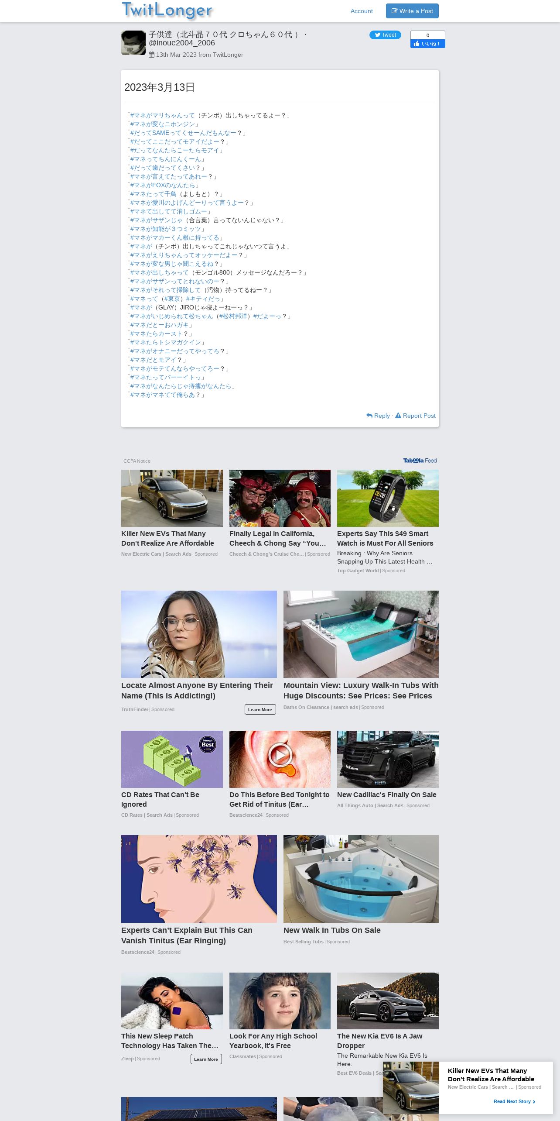Open Cheech & Chong ad image

coord(280,498)
